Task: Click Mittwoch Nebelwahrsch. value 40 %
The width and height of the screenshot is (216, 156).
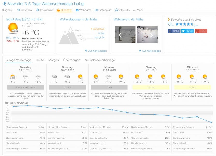Action: [x=210, y=143]
